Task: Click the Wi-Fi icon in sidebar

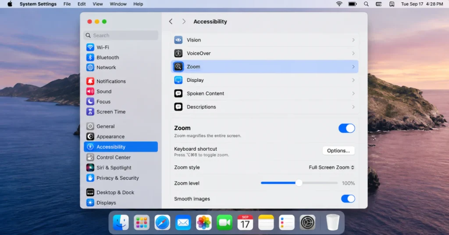Action: pos(90,47)
